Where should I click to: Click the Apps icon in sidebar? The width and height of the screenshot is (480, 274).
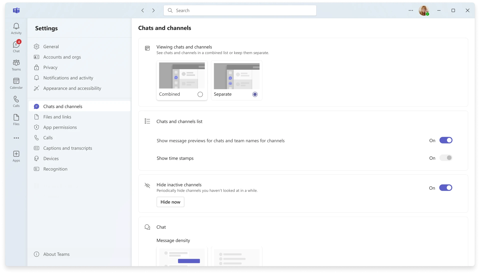[x=16, y=156]
